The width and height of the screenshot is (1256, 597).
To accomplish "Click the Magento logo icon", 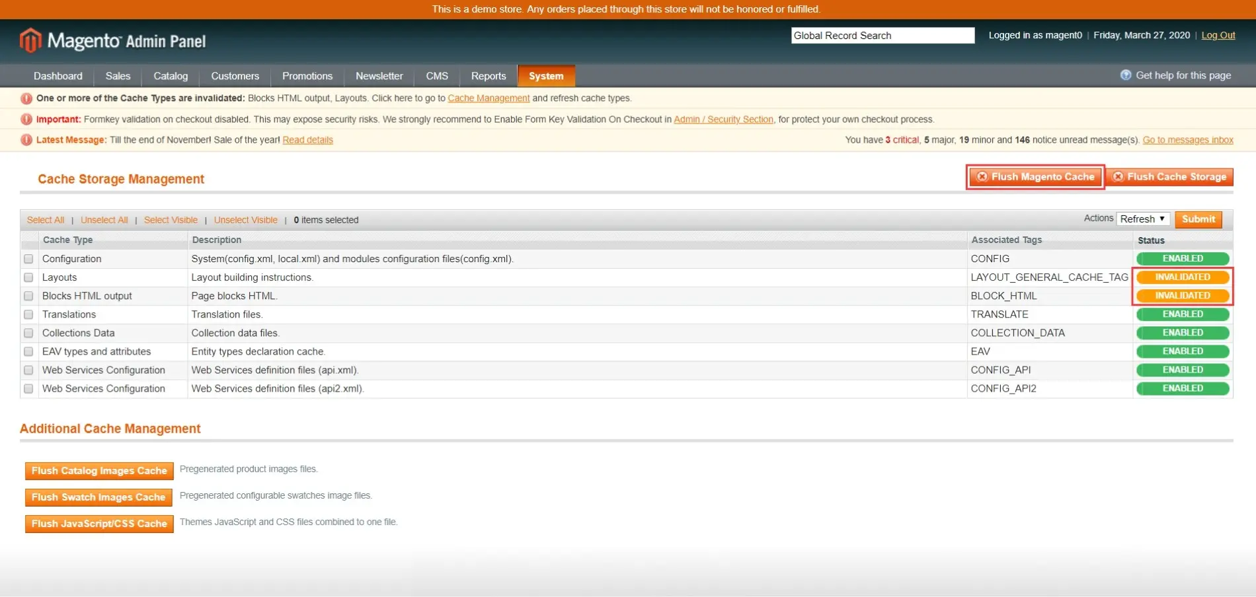I will point(30,40).
